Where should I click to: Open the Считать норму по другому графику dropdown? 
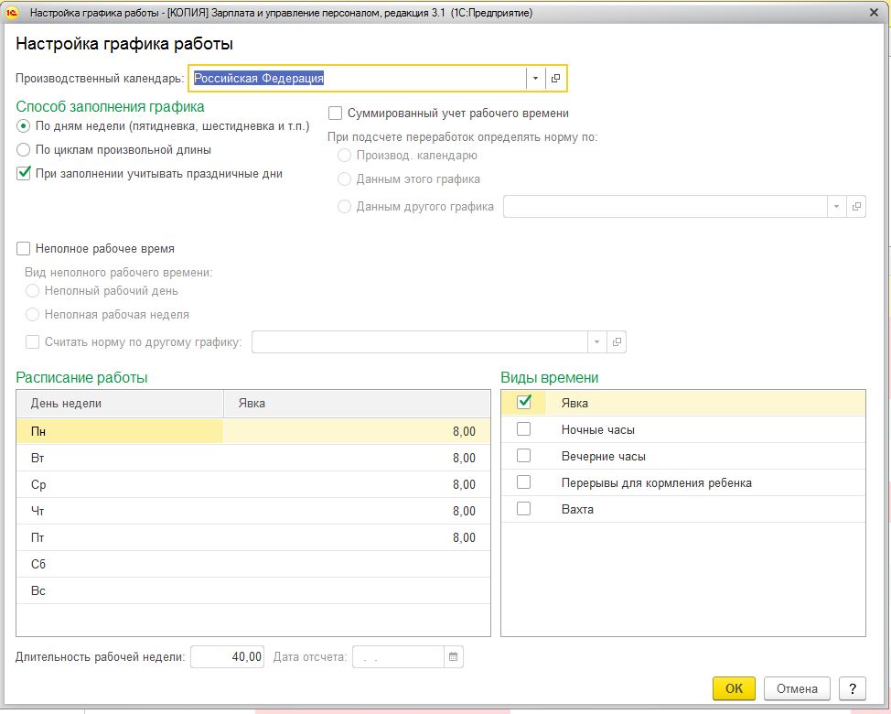(x=596, y=341)
